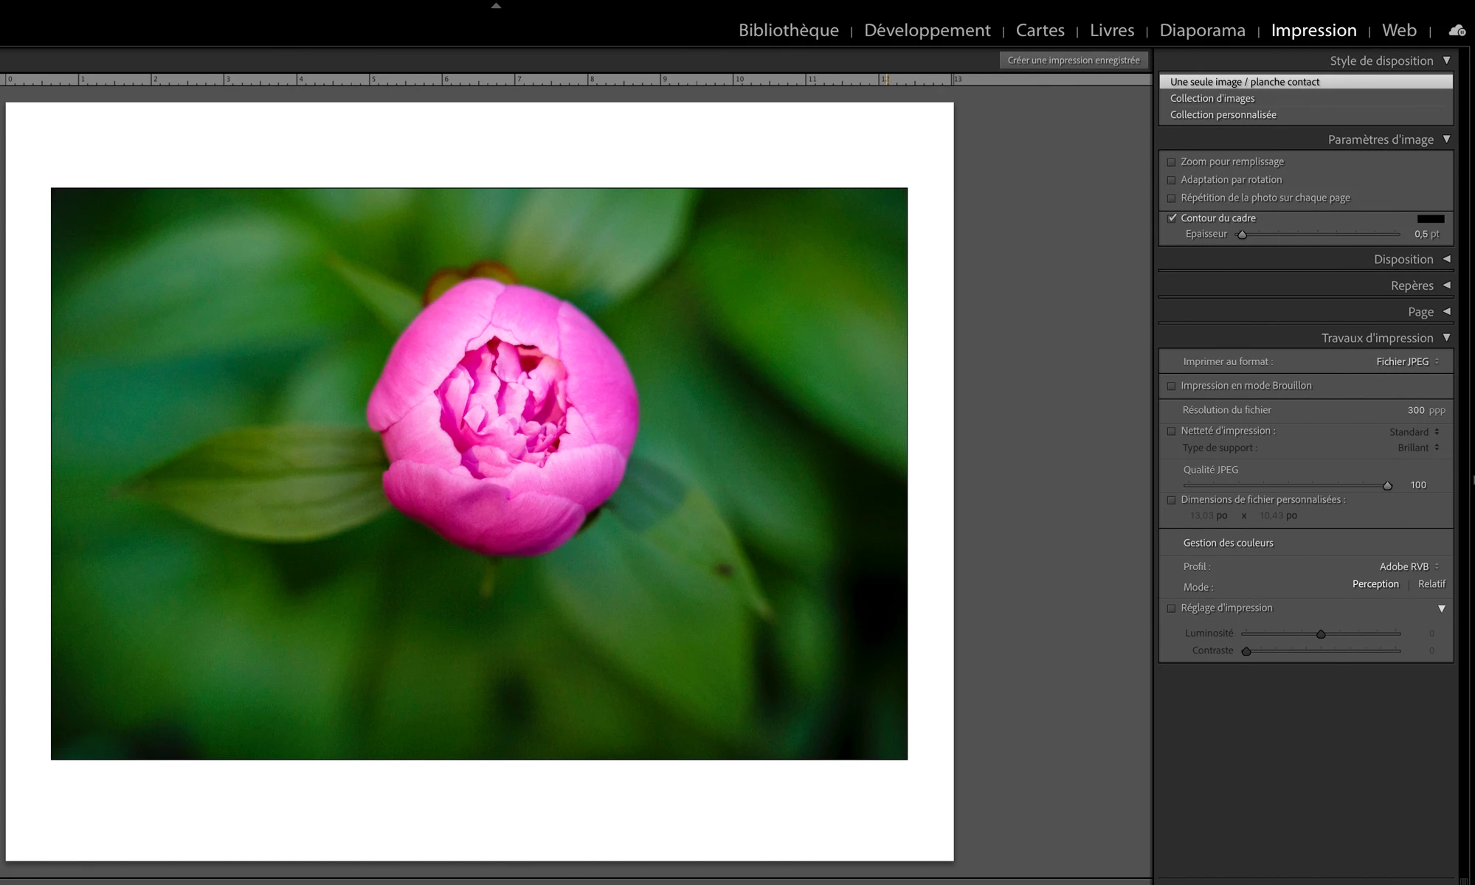Switch to the Développement module
Viewport: 1475px width, 885px height.
[927, 30]
